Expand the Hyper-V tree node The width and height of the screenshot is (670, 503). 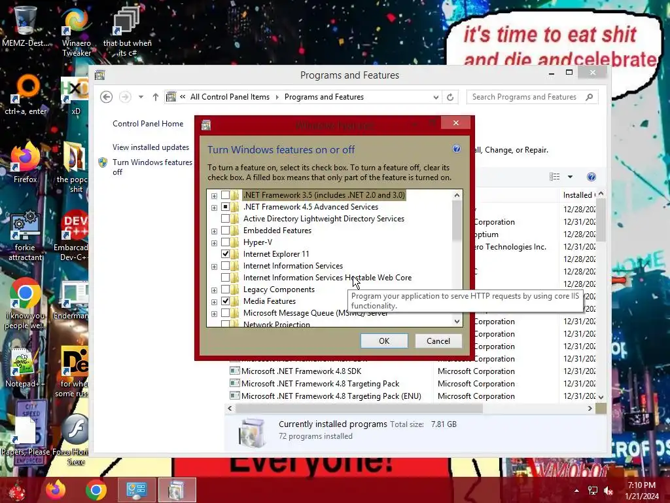coord(214,243)
